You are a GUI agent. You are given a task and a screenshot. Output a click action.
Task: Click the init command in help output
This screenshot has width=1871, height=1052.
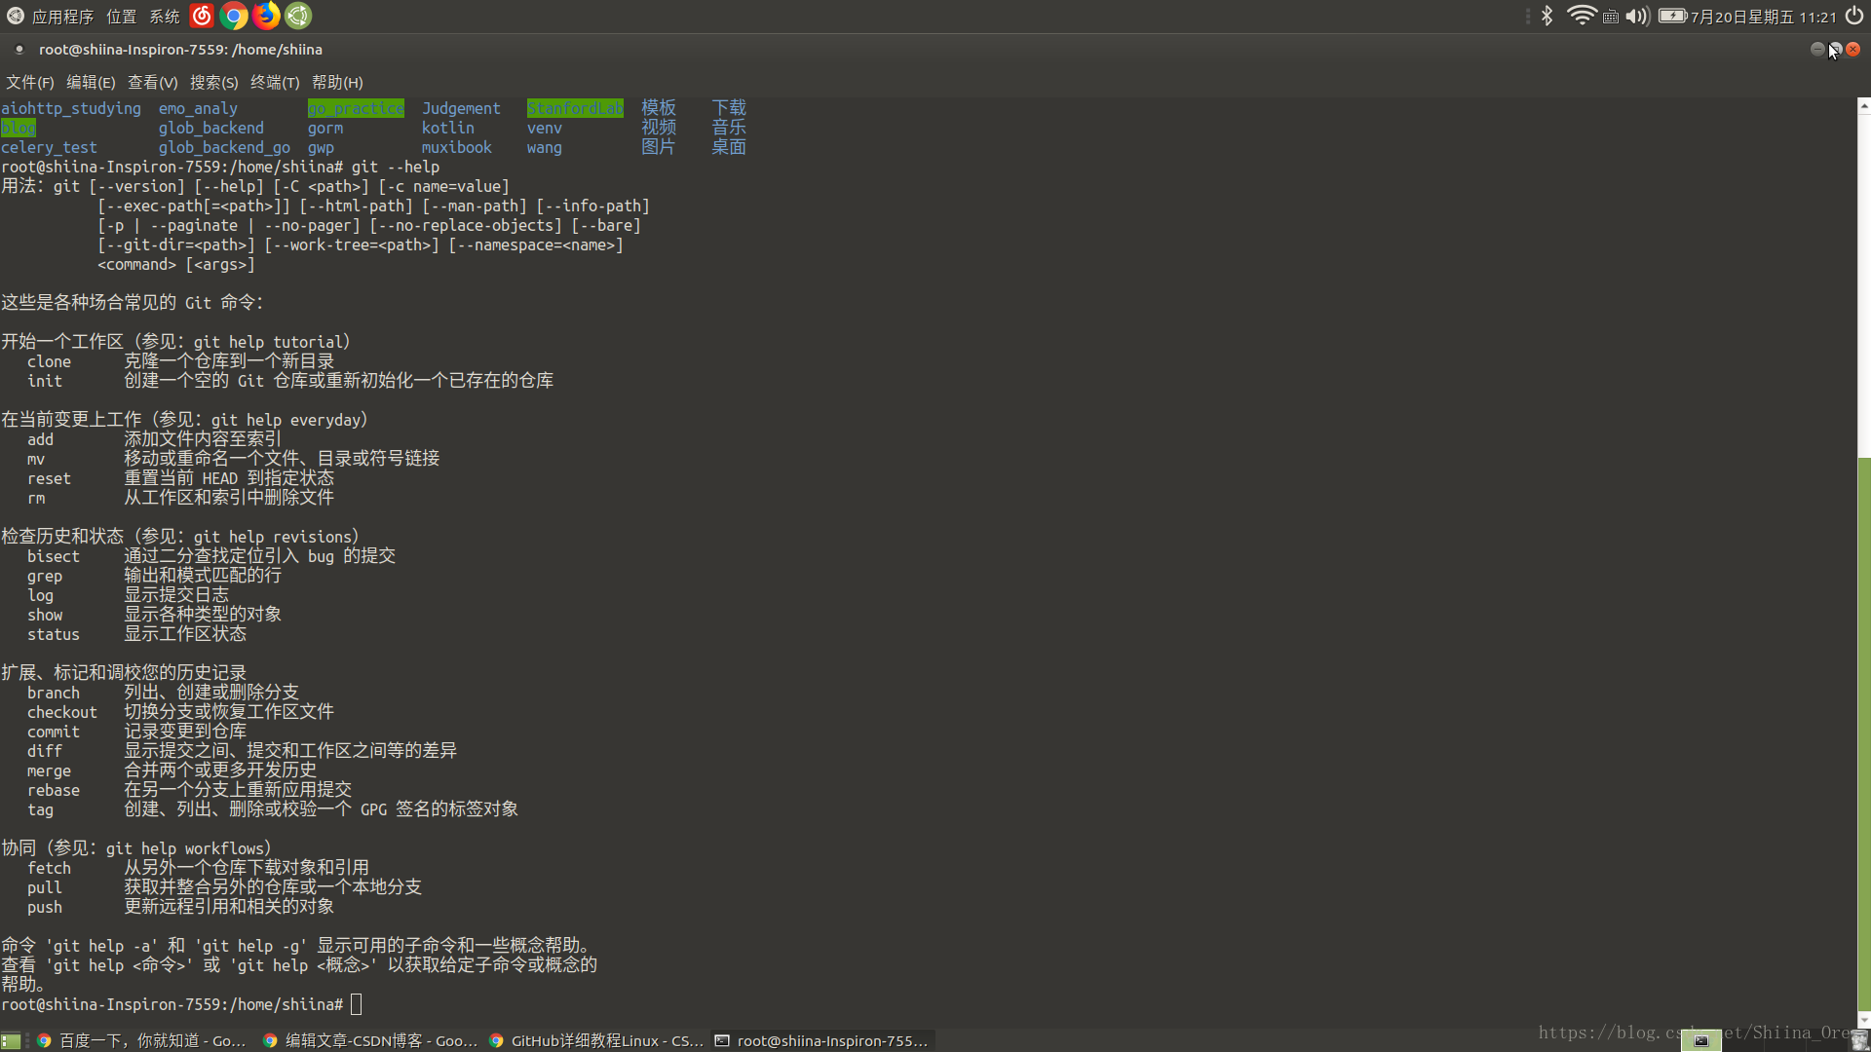tap(45, 381)
